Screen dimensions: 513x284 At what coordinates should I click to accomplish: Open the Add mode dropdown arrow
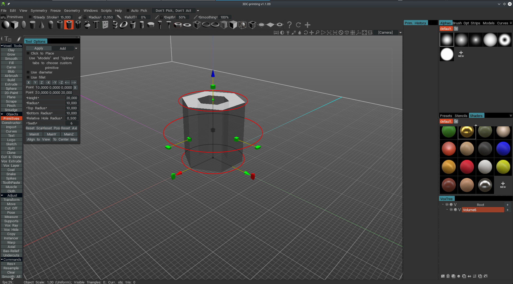click(76, 49)
